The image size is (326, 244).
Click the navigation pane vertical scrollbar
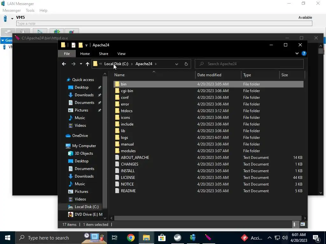[105, 142]
